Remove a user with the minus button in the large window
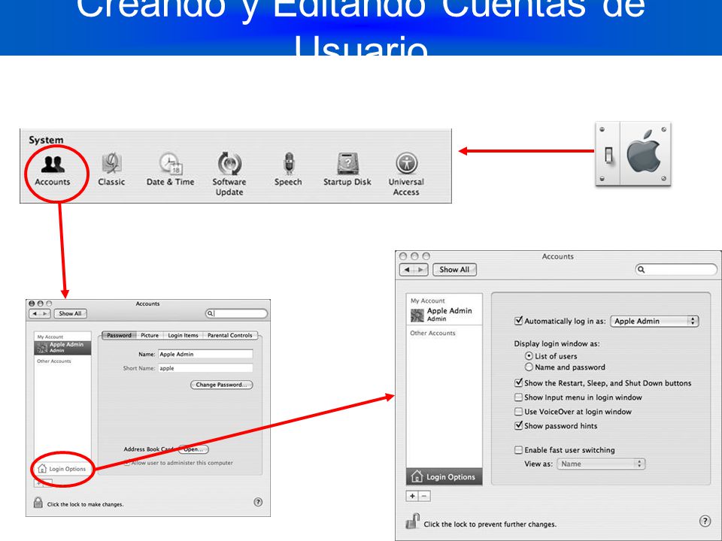 tap(424, 496)
